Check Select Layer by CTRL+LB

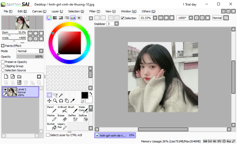click(48, 135)
